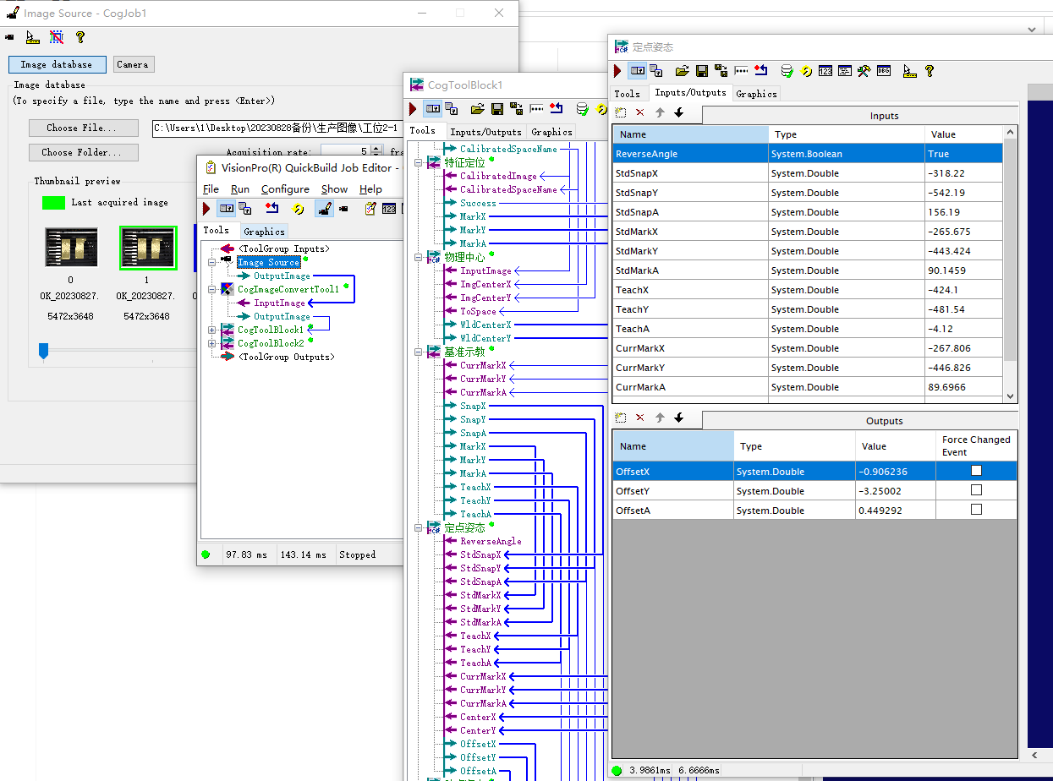This screenshot has width=1053, height=781.
Task: Run the CogToolBlock1 tool
Action: click(413, 109)
